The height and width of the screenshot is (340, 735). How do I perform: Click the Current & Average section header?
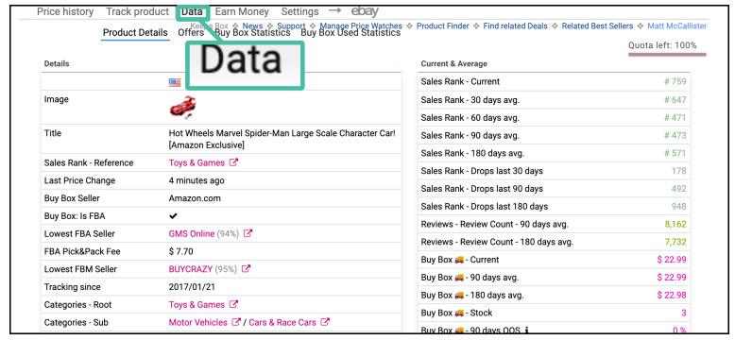453,63
